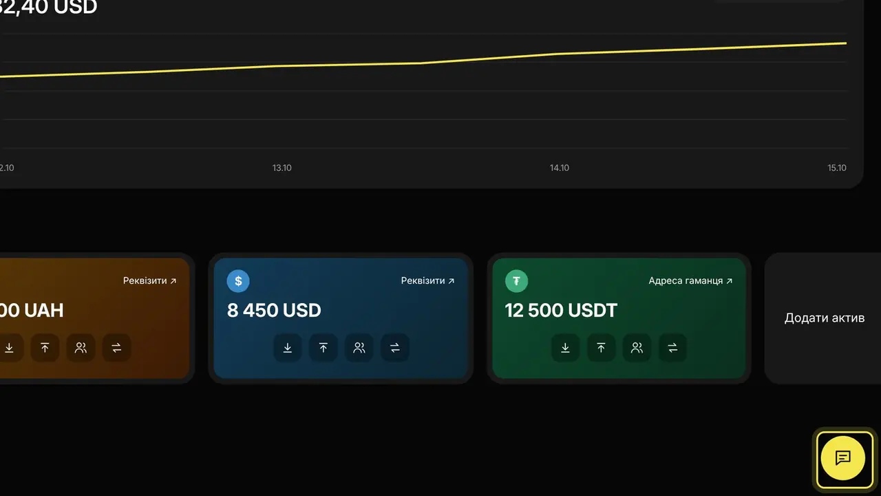The image size is (881, 496).
Task: Click the withdraw icon on the USDT card
Action: tap(602, 348)
